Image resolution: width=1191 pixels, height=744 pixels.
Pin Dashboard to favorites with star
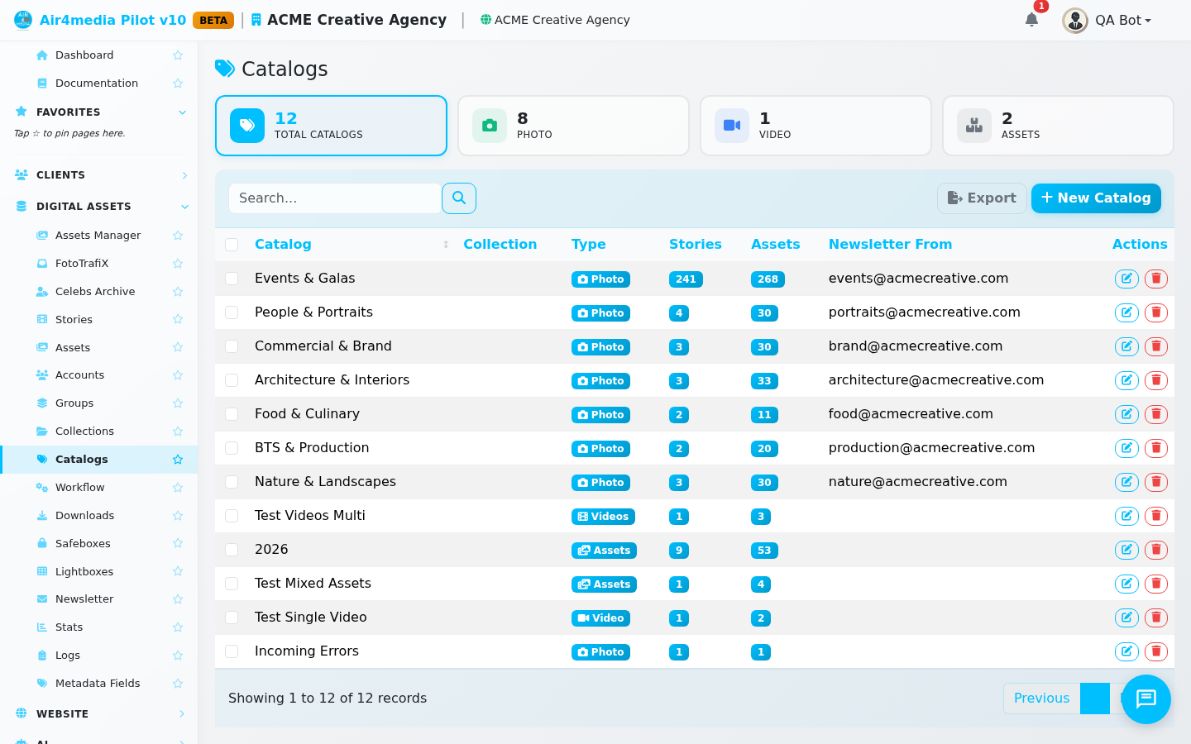click(178, 55)
